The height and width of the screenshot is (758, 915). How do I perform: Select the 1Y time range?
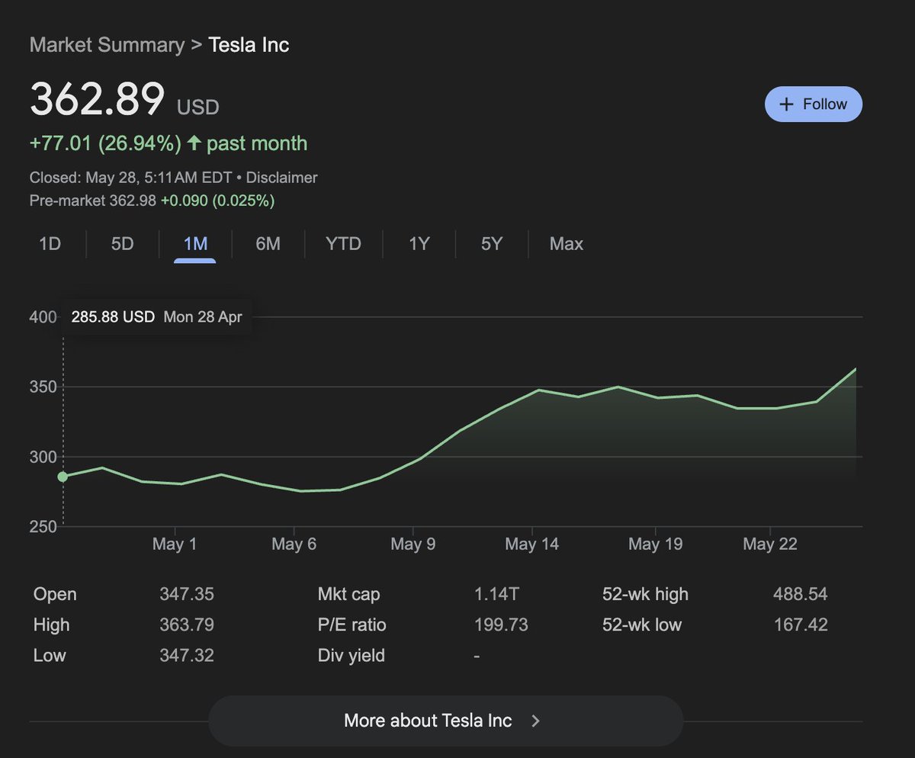coord(418,243)
